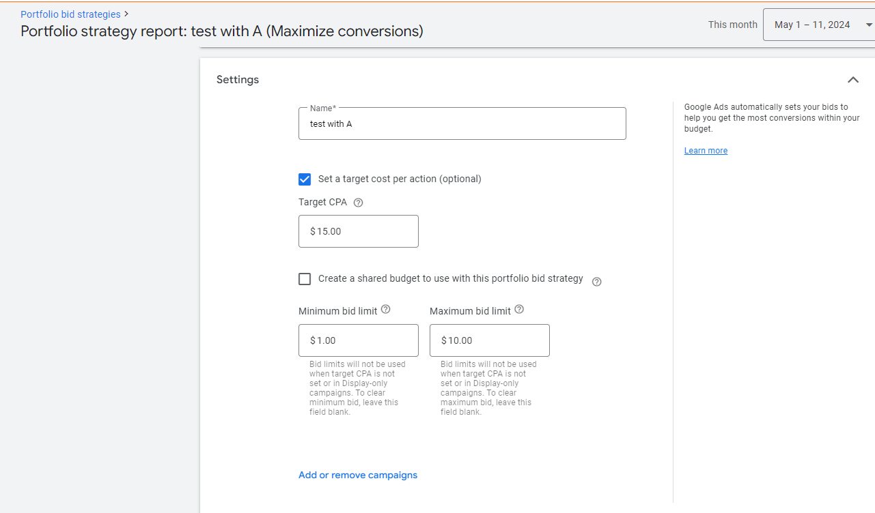Open the shared budget help tooltip icon

[x=596, y=282]
